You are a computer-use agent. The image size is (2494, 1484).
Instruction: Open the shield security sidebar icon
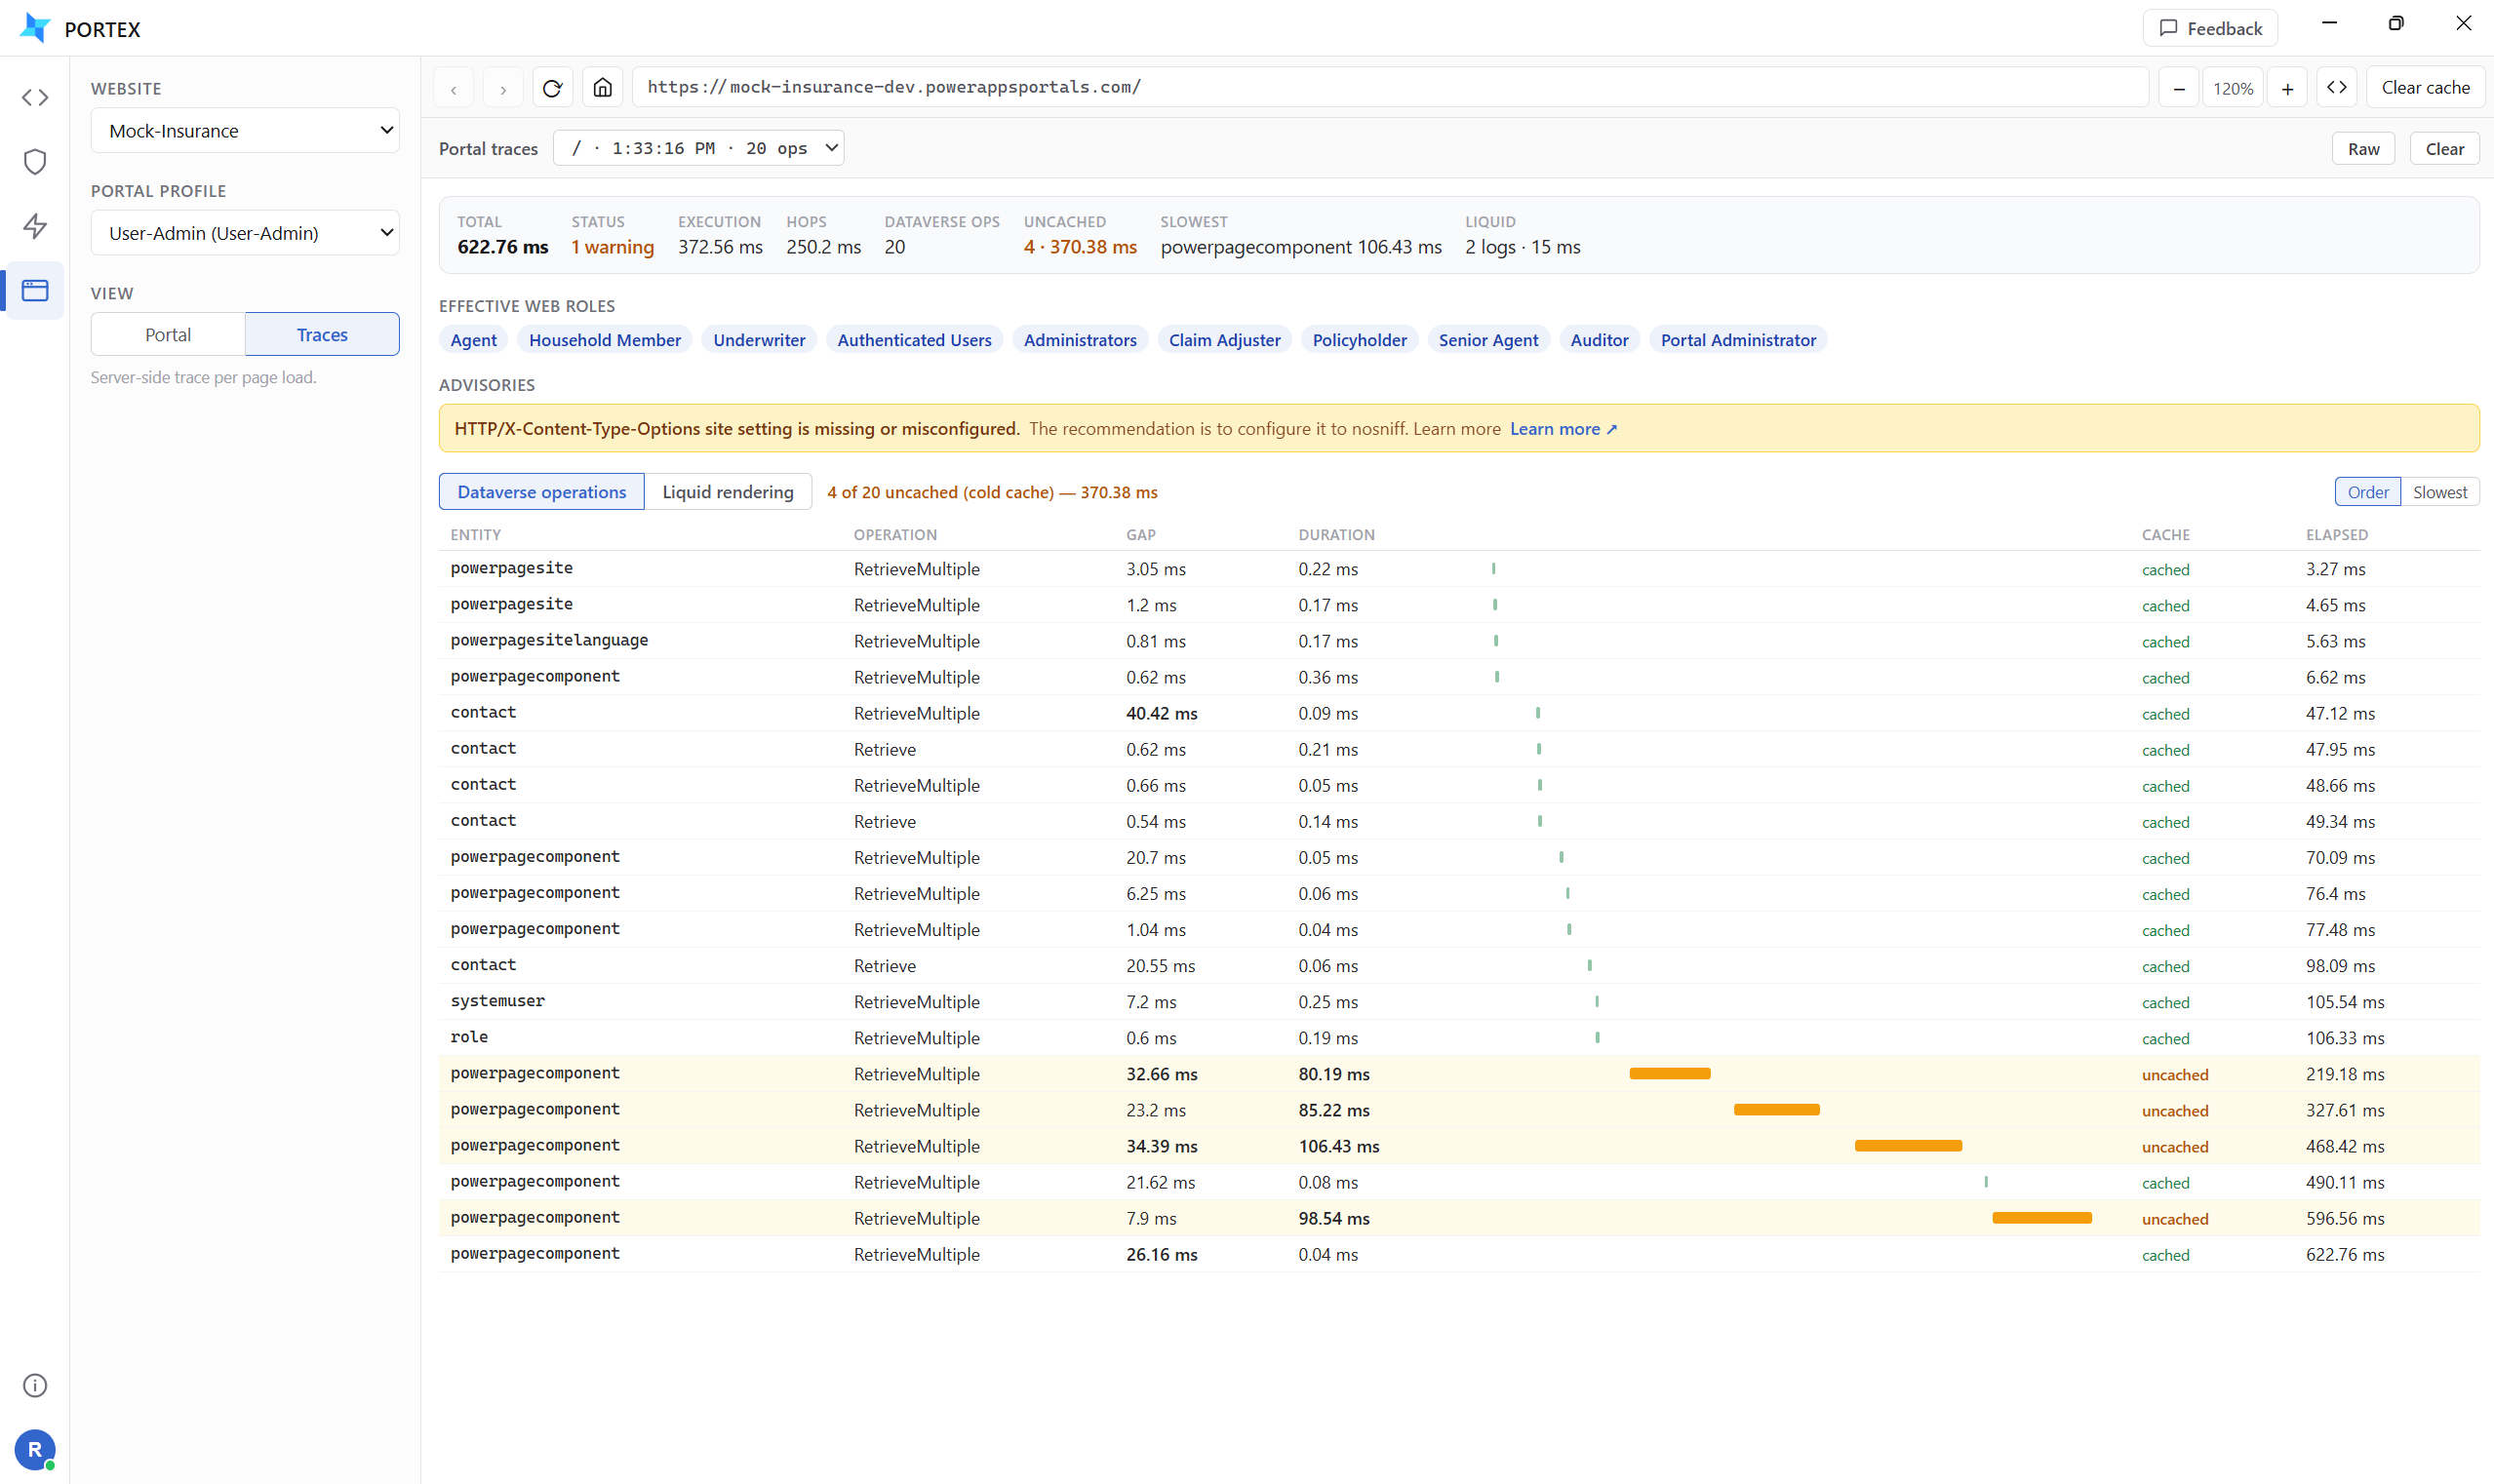pos(35,162)
